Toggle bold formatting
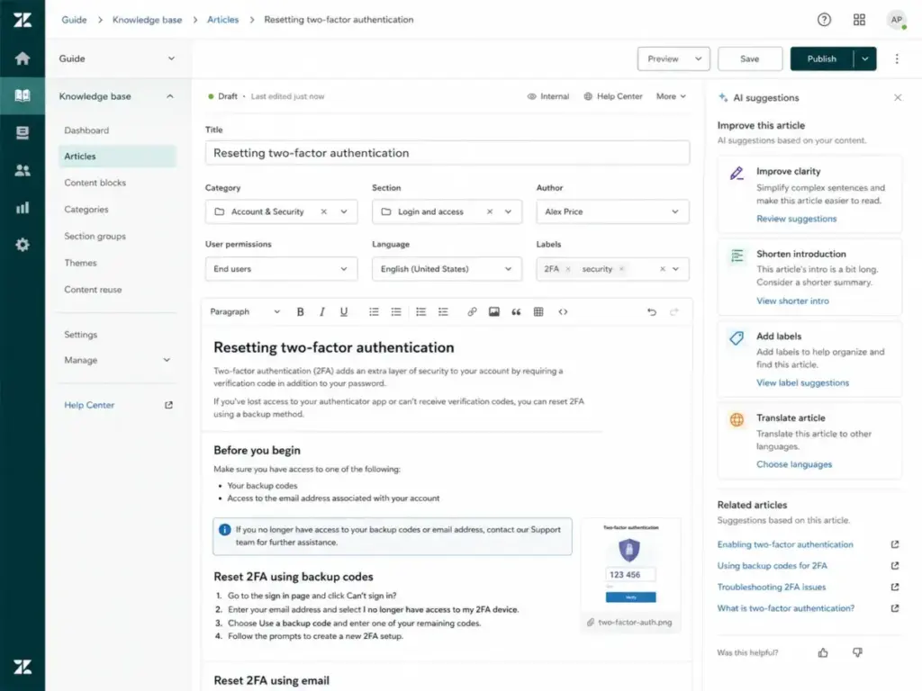The height and width of the screenshot is (691, 922). point(300,312)
